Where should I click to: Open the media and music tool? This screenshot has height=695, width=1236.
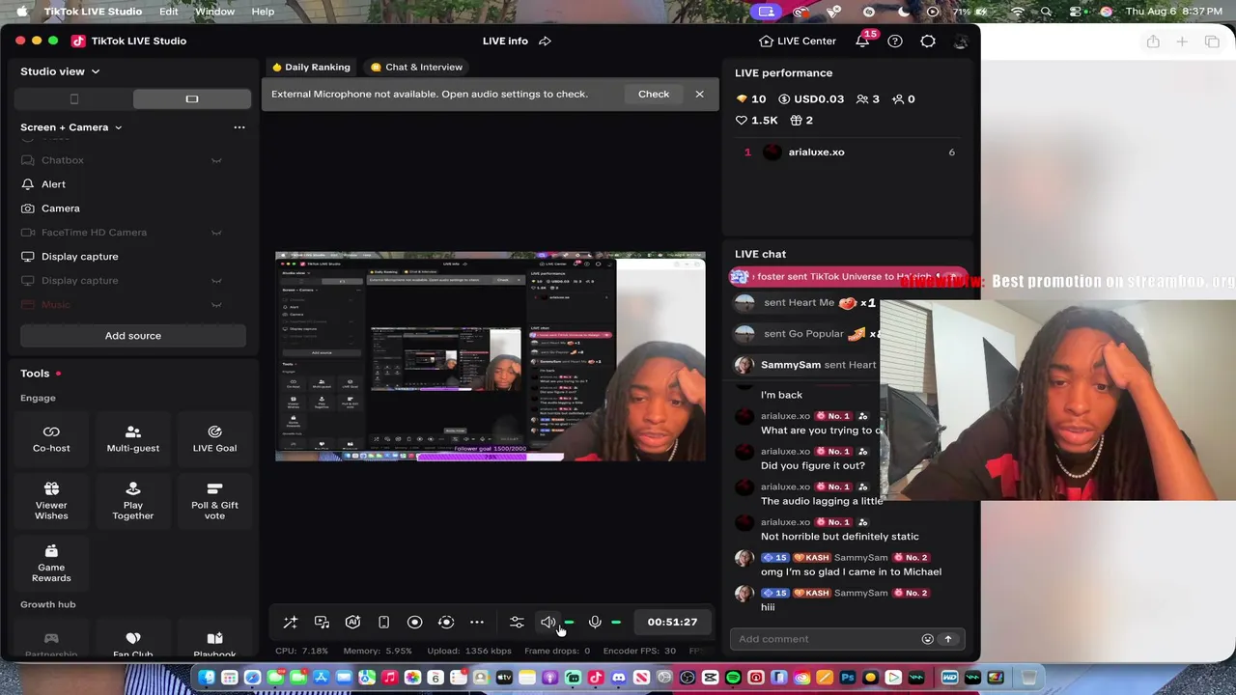click(323, 623)
